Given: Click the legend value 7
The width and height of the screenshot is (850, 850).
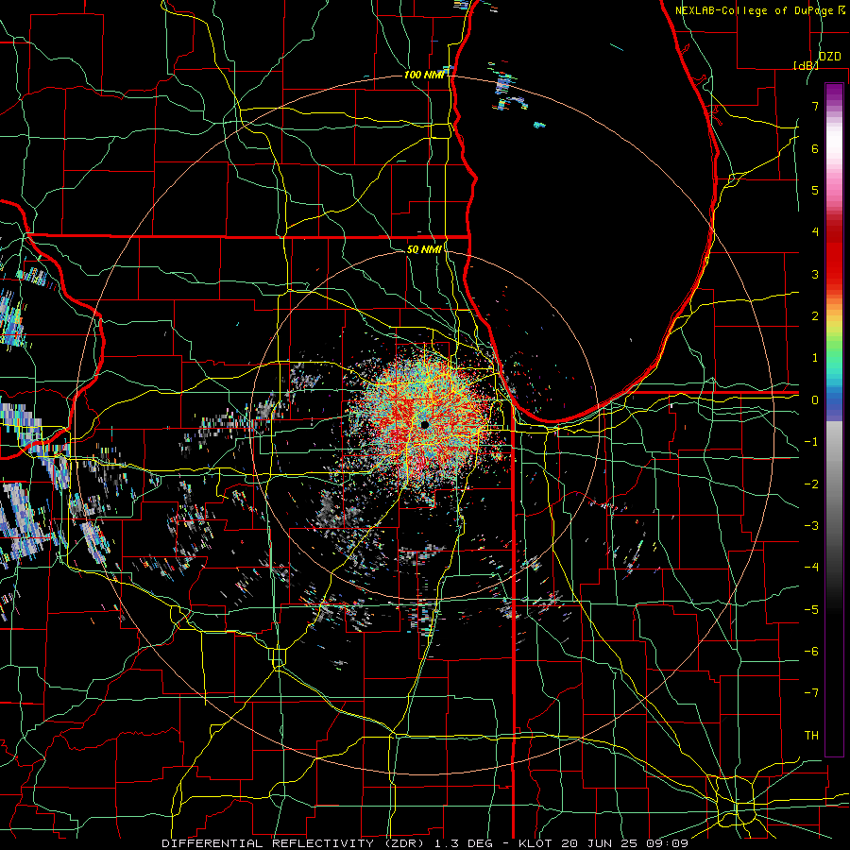Looking at the screenshot, I should (815, 106).
